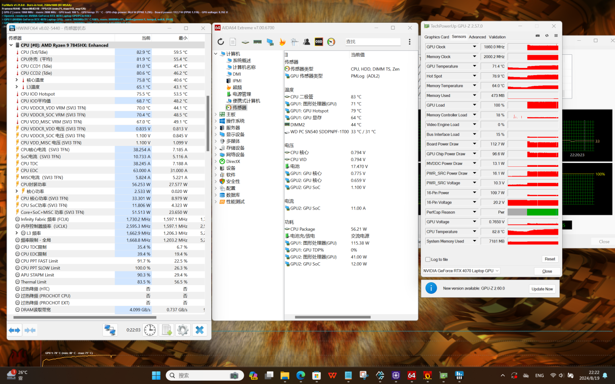Click the 最小 column header in HWiNFO
615x384 pixels.
click(170, 38)
